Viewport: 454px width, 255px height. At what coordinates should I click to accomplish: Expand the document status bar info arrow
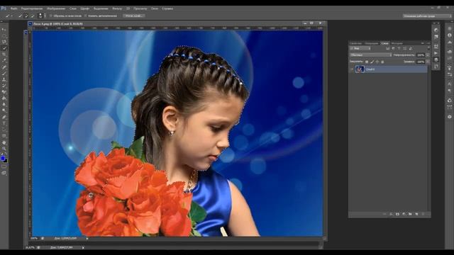click(x=87, y=239)
